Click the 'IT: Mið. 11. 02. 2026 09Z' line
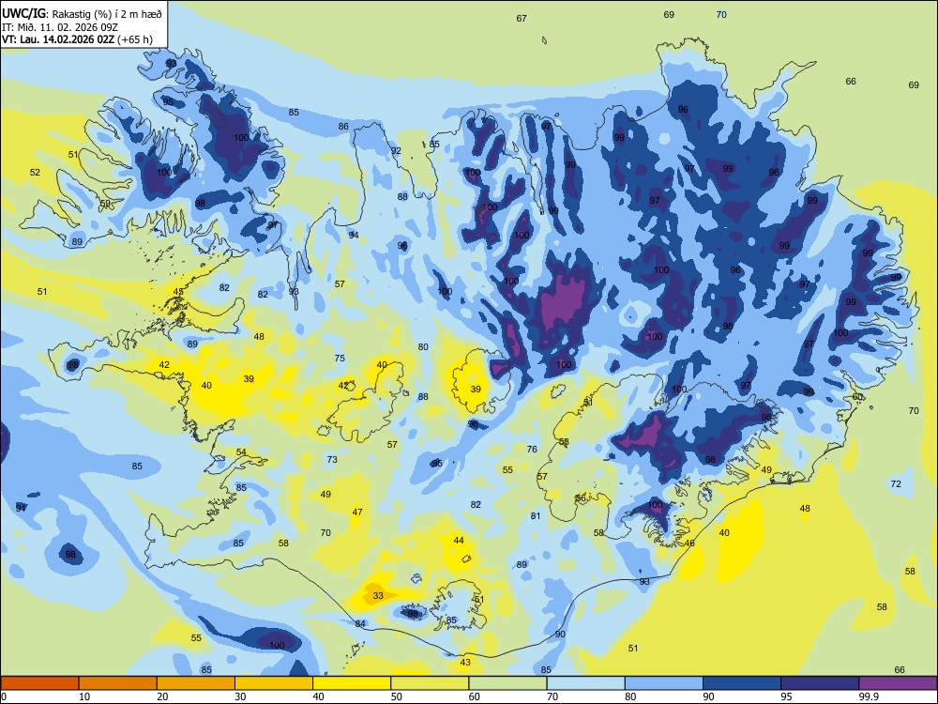 (60, 27)
